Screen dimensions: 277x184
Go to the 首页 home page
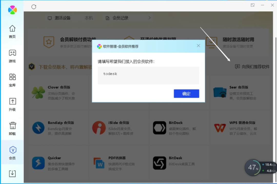[12, 32]
